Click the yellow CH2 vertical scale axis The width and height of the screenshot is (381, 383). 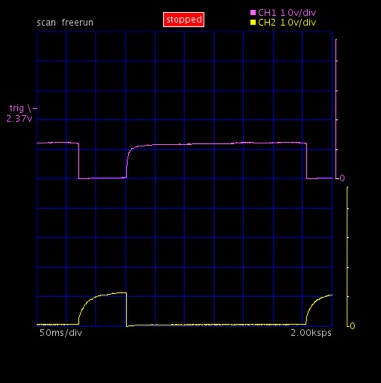348,257
